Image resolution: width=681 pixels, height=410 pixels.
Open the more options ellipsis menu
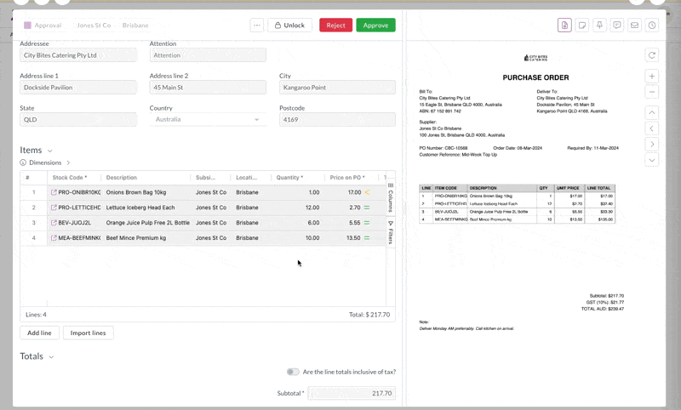click(257, 26)
